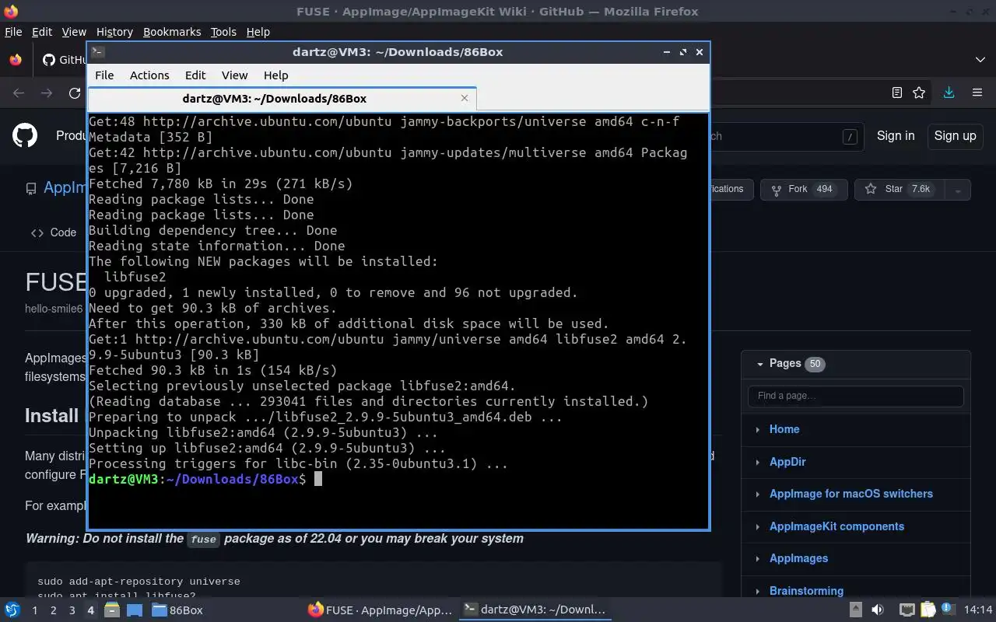This screenshot has height=622, width=996.
Task: Open the network status tray icon
Action: tap(907, 610)
